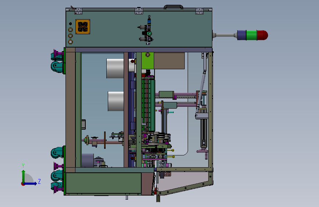Select the blue segment of the signal tower light
The width and height of the screenshot is (319, 207).
coord(242,35)
